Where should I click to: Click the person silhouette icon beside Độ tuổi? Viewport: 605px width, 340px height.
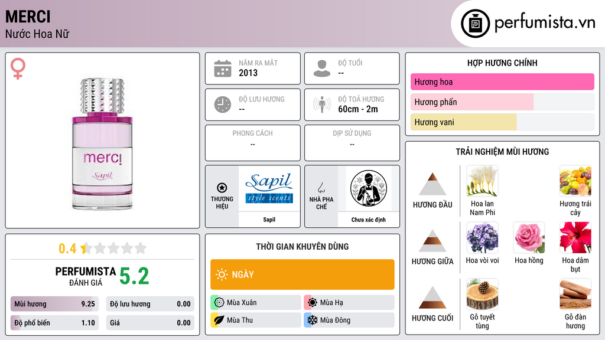pyautogui.click(x=322, y=68)
